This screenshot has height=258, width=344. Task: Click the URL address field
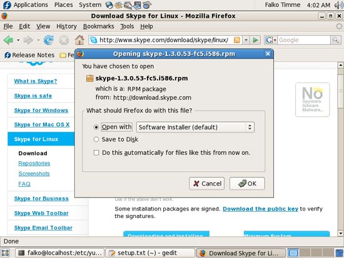164,40
